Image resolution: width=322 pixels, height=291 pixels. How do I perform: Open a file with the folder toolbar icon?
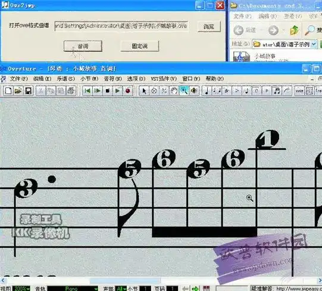(18, 91)
